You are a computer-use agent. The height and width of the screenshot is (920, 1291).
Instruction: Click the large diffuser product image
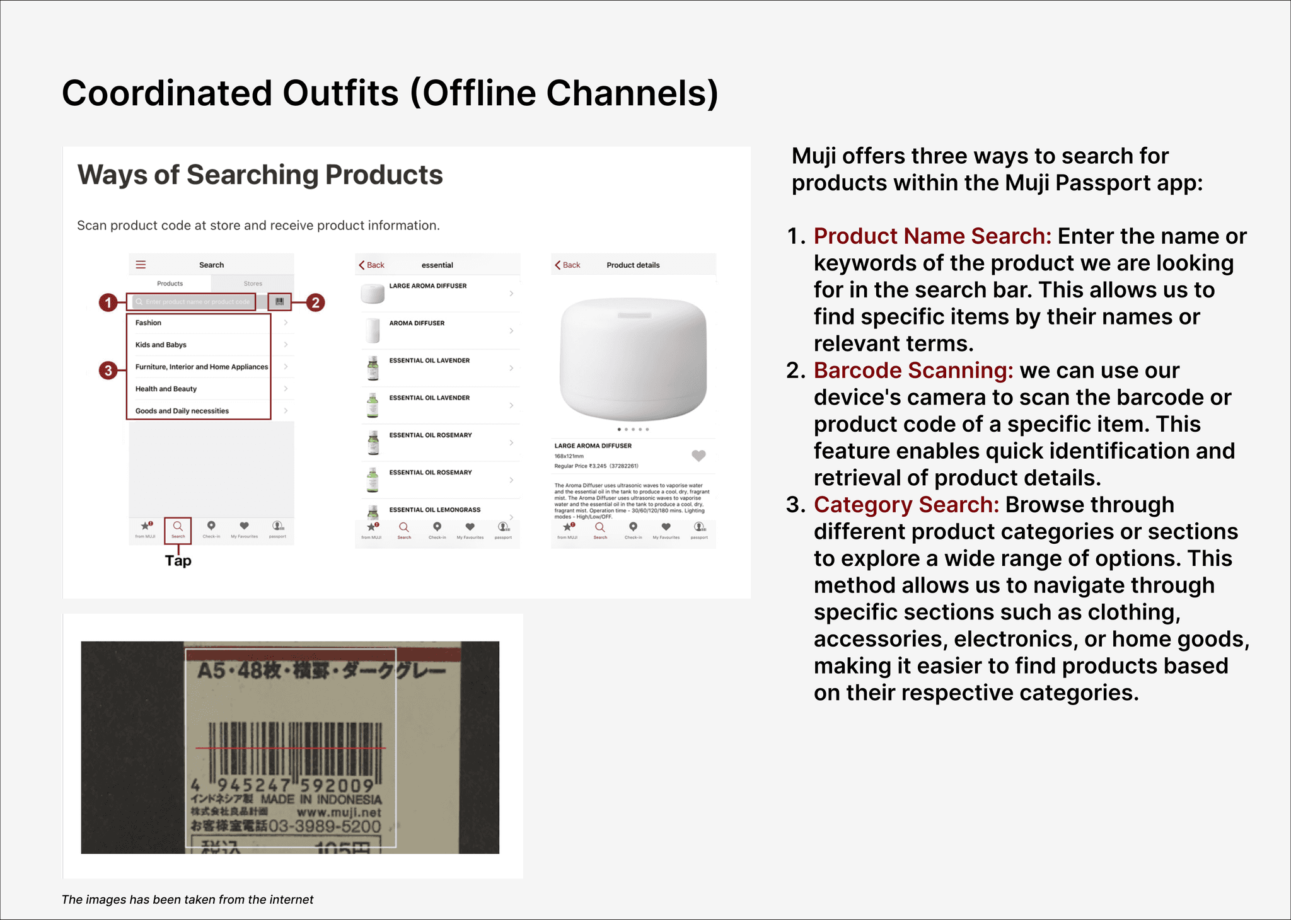(634, 359)
